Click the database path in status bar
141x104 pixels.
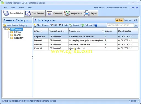(29, 101)
